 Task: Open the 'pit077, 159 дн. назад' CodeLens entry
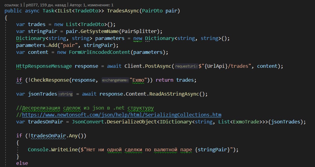click(x=46, y=5)
